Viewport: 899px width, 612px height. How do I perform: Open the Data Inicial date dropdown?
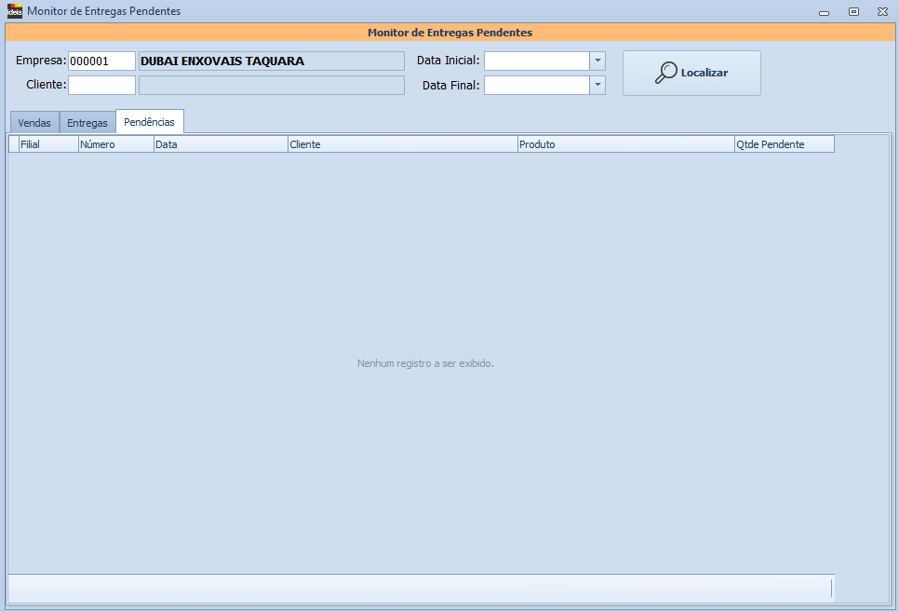[597, 61]
